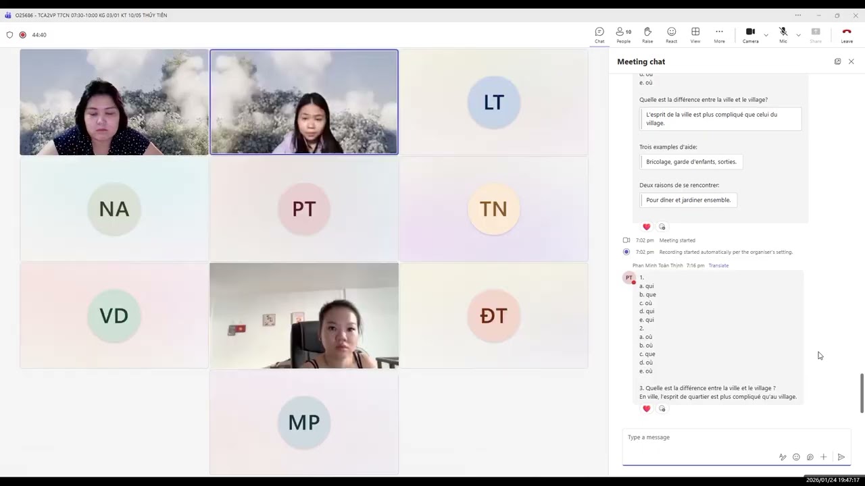Viewport: 865px width, 486px height.
Task: Select the MP participant tile
Action: [x=304, y=423]
